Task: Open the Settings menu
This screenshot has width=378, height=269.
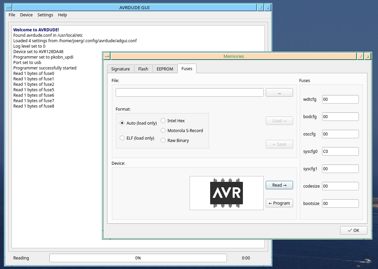Action: point(45,15)
